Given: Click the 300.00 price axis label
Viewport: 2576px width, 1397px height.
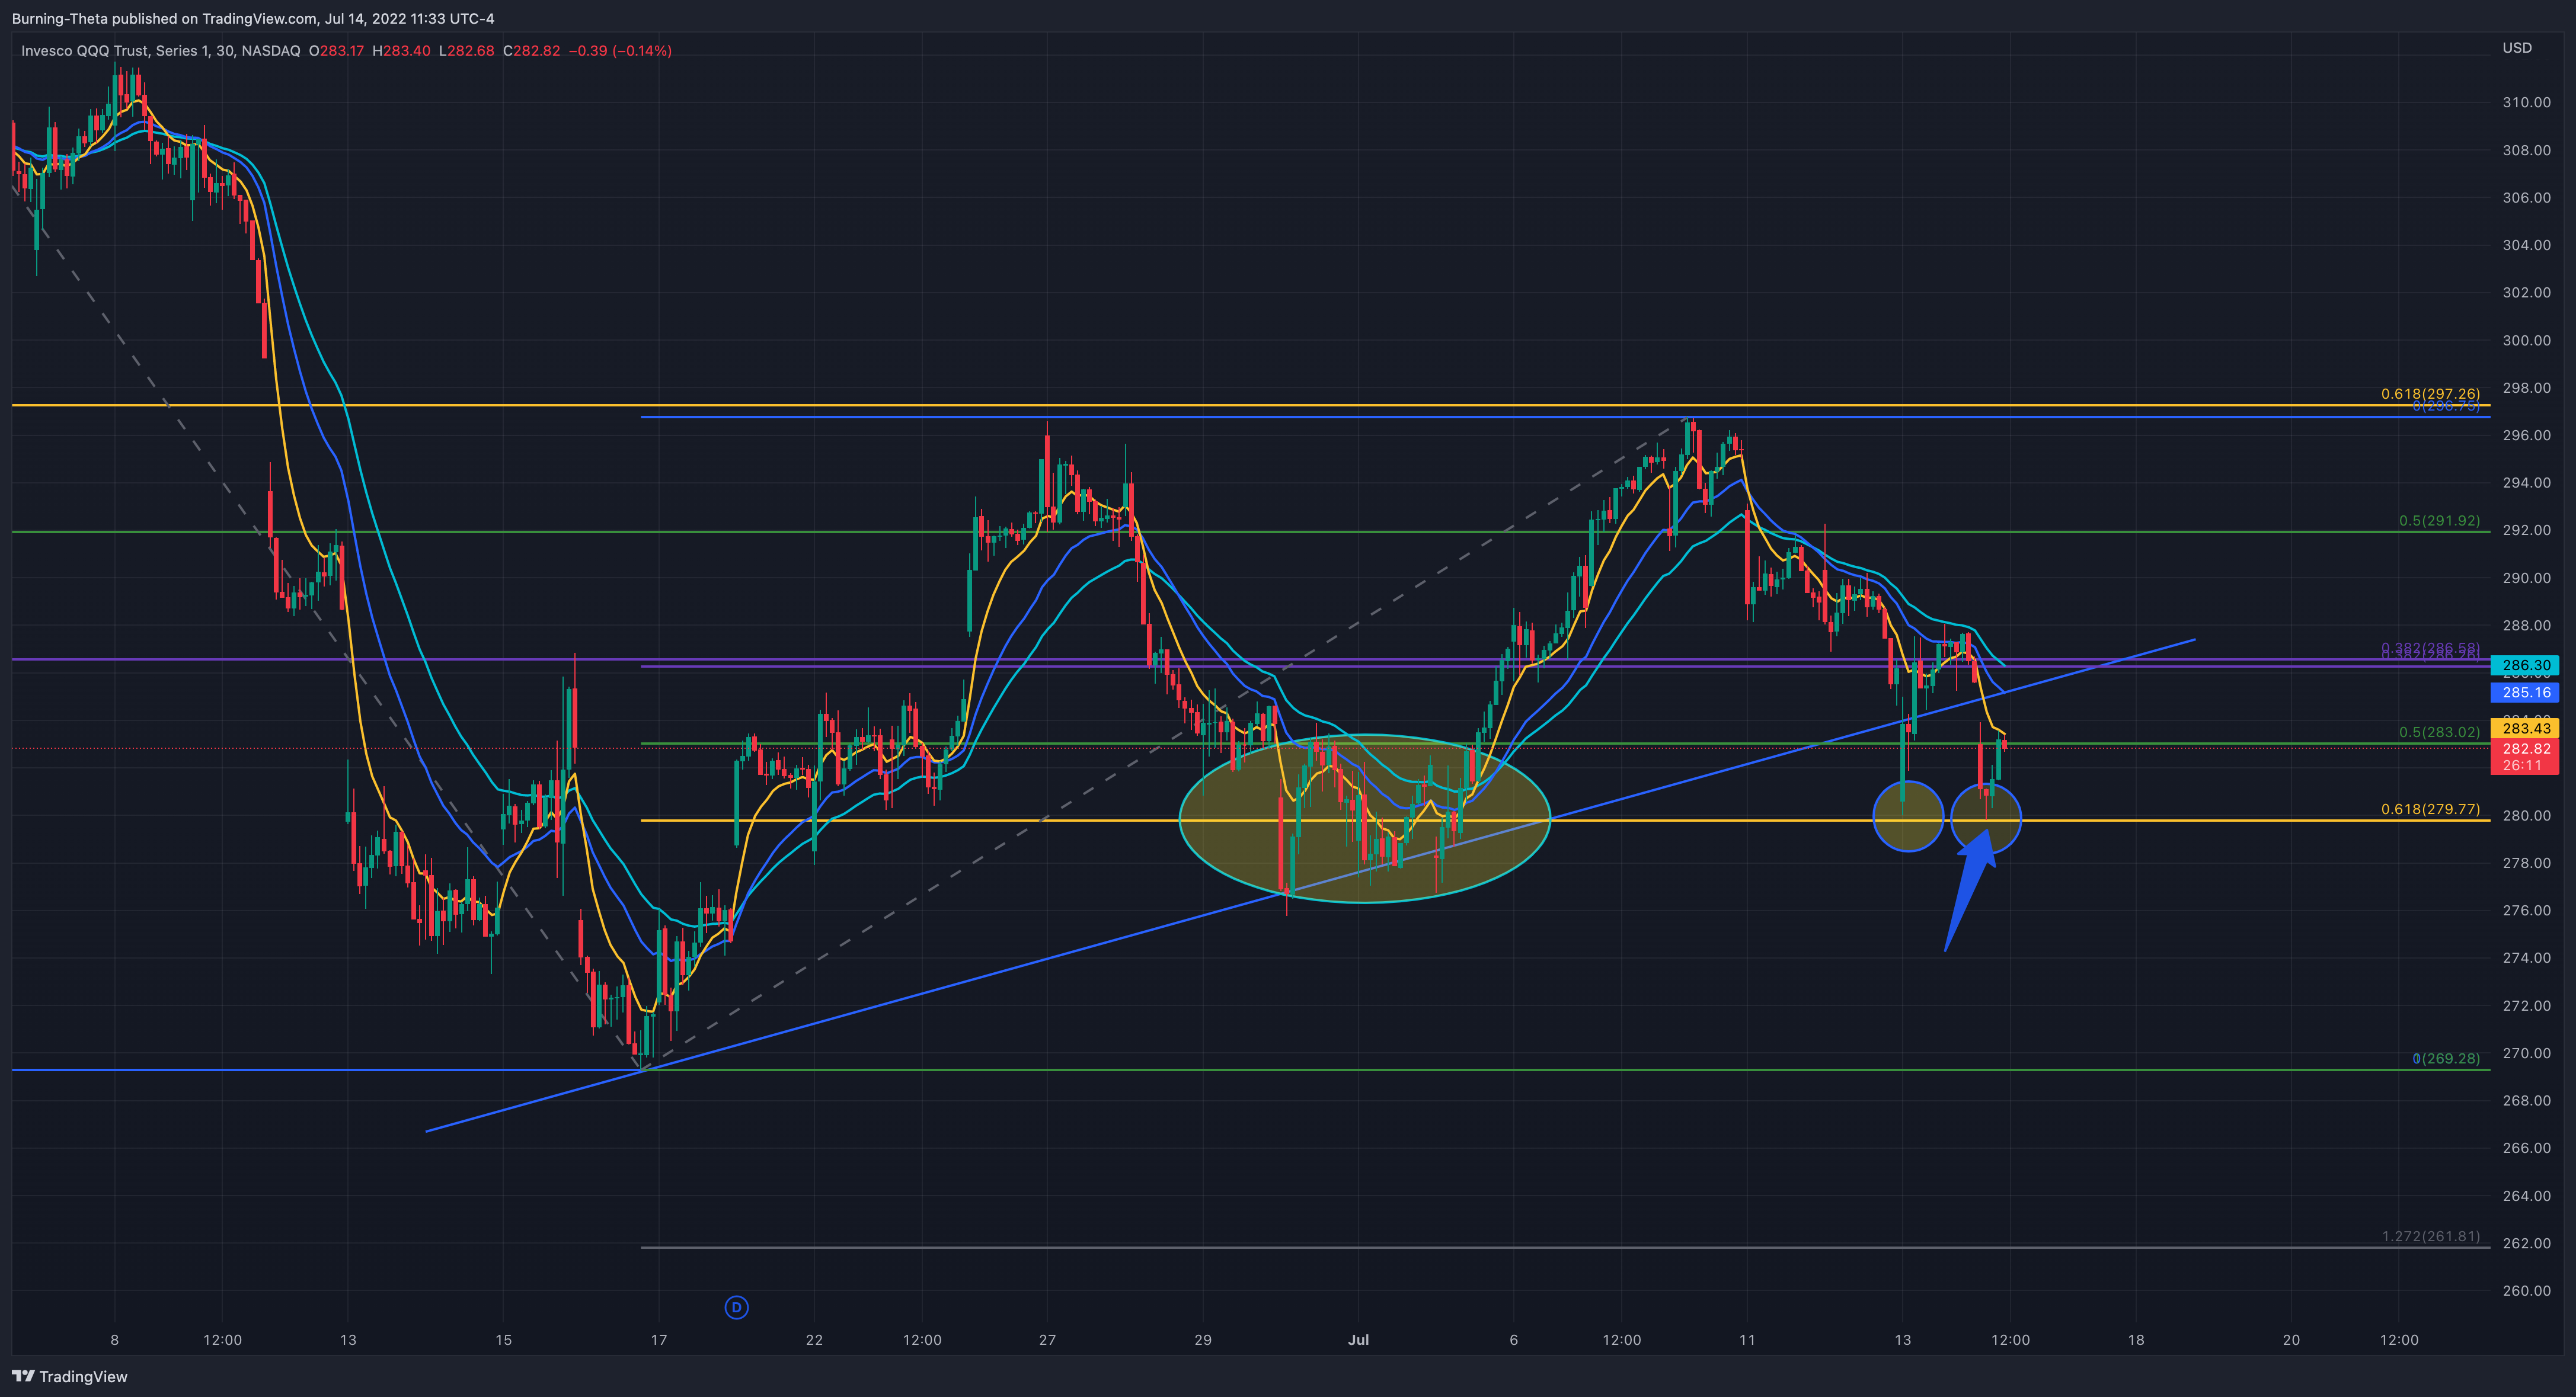Looking at the screenshot, I should coord(2526,339).
